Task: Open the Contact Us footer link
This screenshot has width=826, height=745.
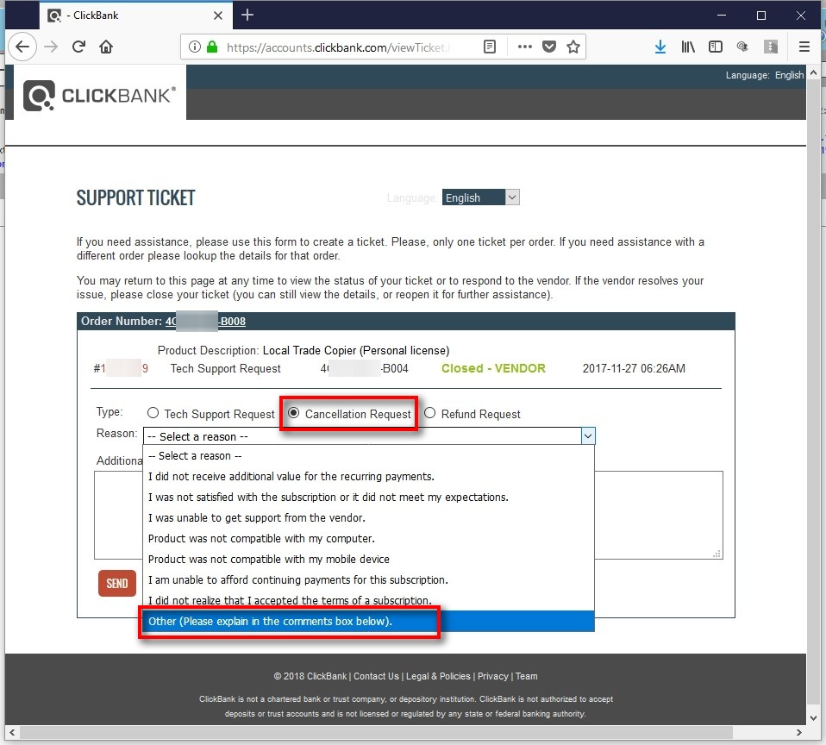Action: 376,676
